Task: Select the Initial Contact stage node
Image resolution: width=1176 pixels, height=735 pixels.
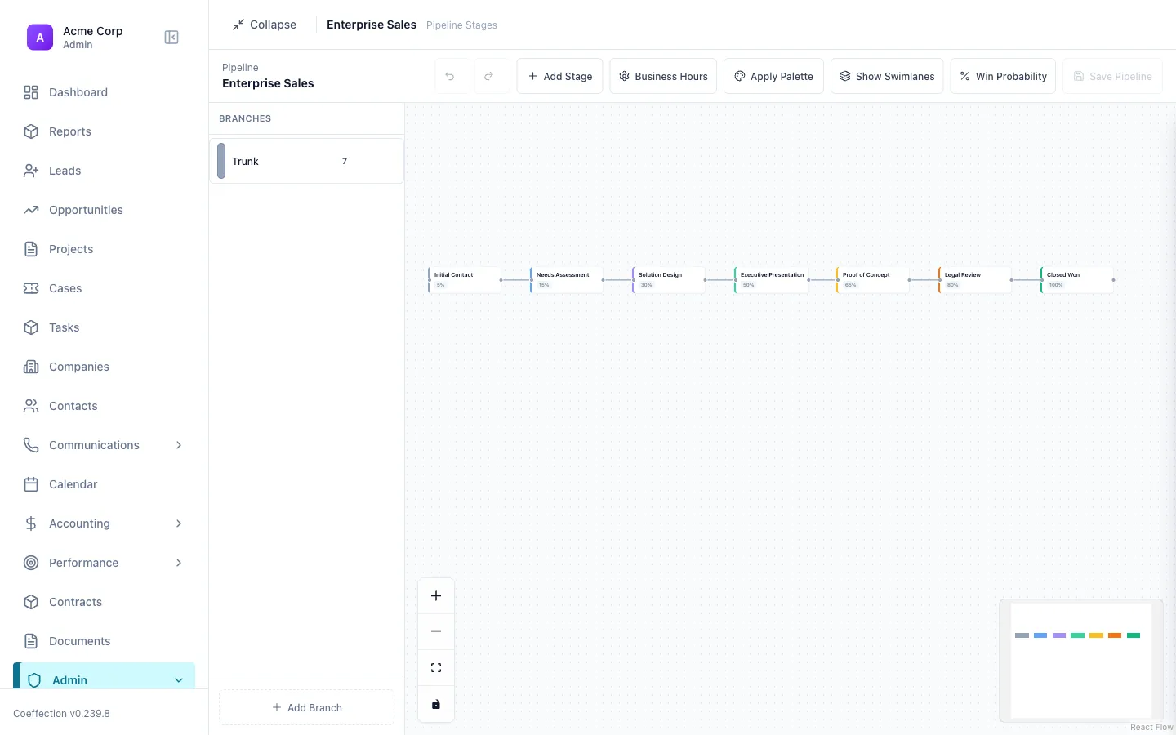Action: [465, 280]
